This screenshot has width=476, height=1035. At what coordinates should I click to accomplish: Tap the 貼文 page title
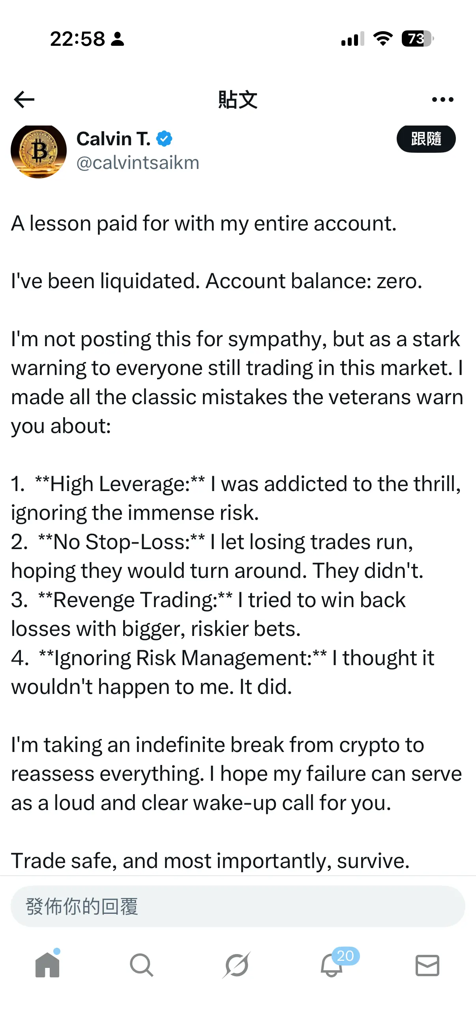238,99
